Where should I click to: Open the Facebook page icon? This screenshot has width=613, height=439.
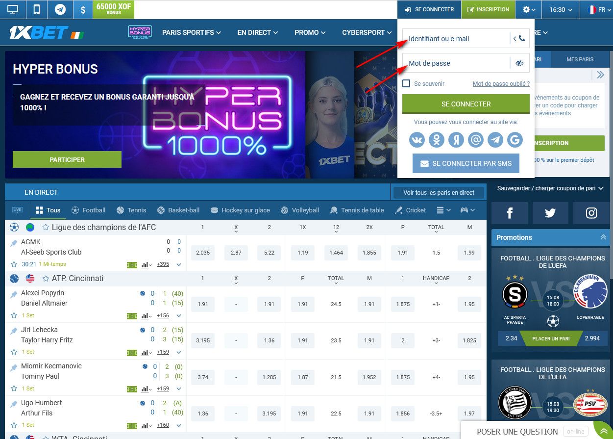click(510, 213)
